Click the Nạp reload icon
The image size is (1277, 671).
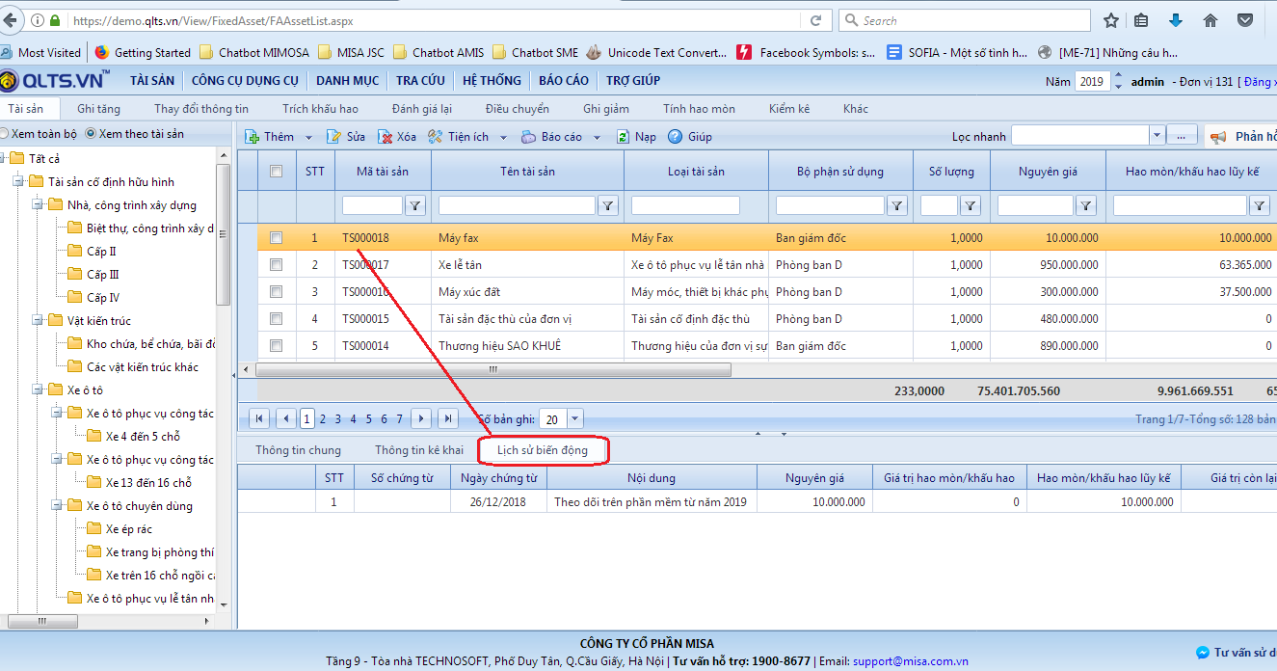click(x=623, y=137)
